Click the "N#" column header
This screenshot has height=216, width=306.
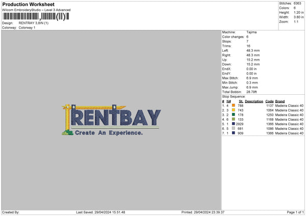(228, 101)
